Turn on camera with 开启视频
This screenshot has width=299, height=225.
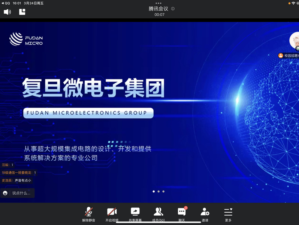click(112, 214)
